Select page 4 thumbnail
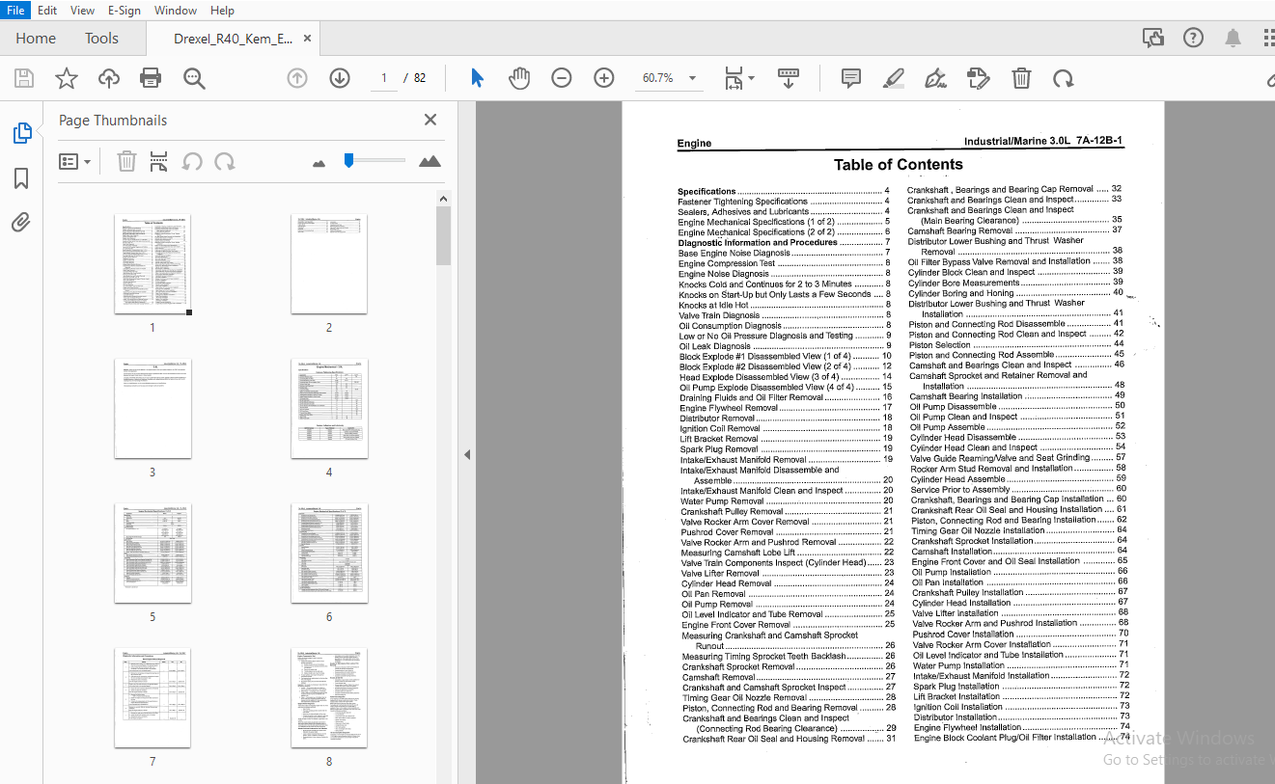The height and width of the screenshot is (784, 1275). (x=329, y=409)
